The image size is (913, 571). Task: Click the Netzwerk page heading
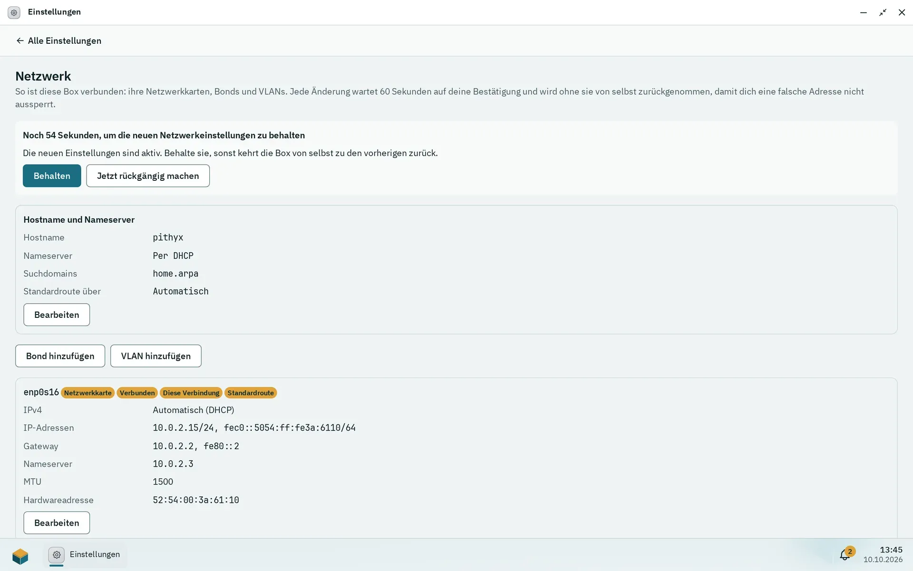click(43, 76)
